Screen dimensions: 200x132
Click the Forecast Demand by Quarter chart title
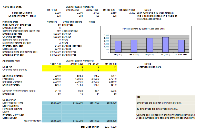144,29
